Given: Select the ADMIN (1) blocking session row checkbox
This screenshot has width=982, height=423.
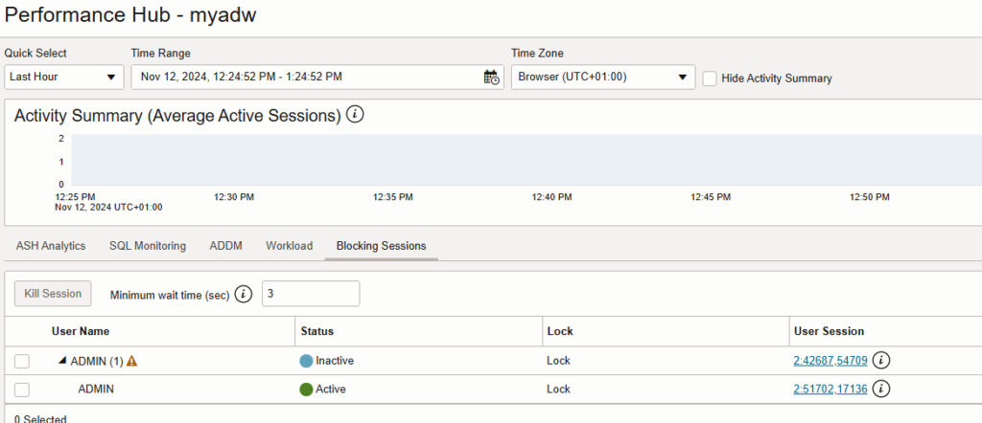Looking at the screenshot, I should click(x=22, y=361).
